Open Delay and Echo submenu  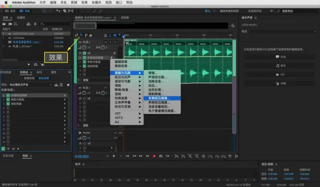127,77
